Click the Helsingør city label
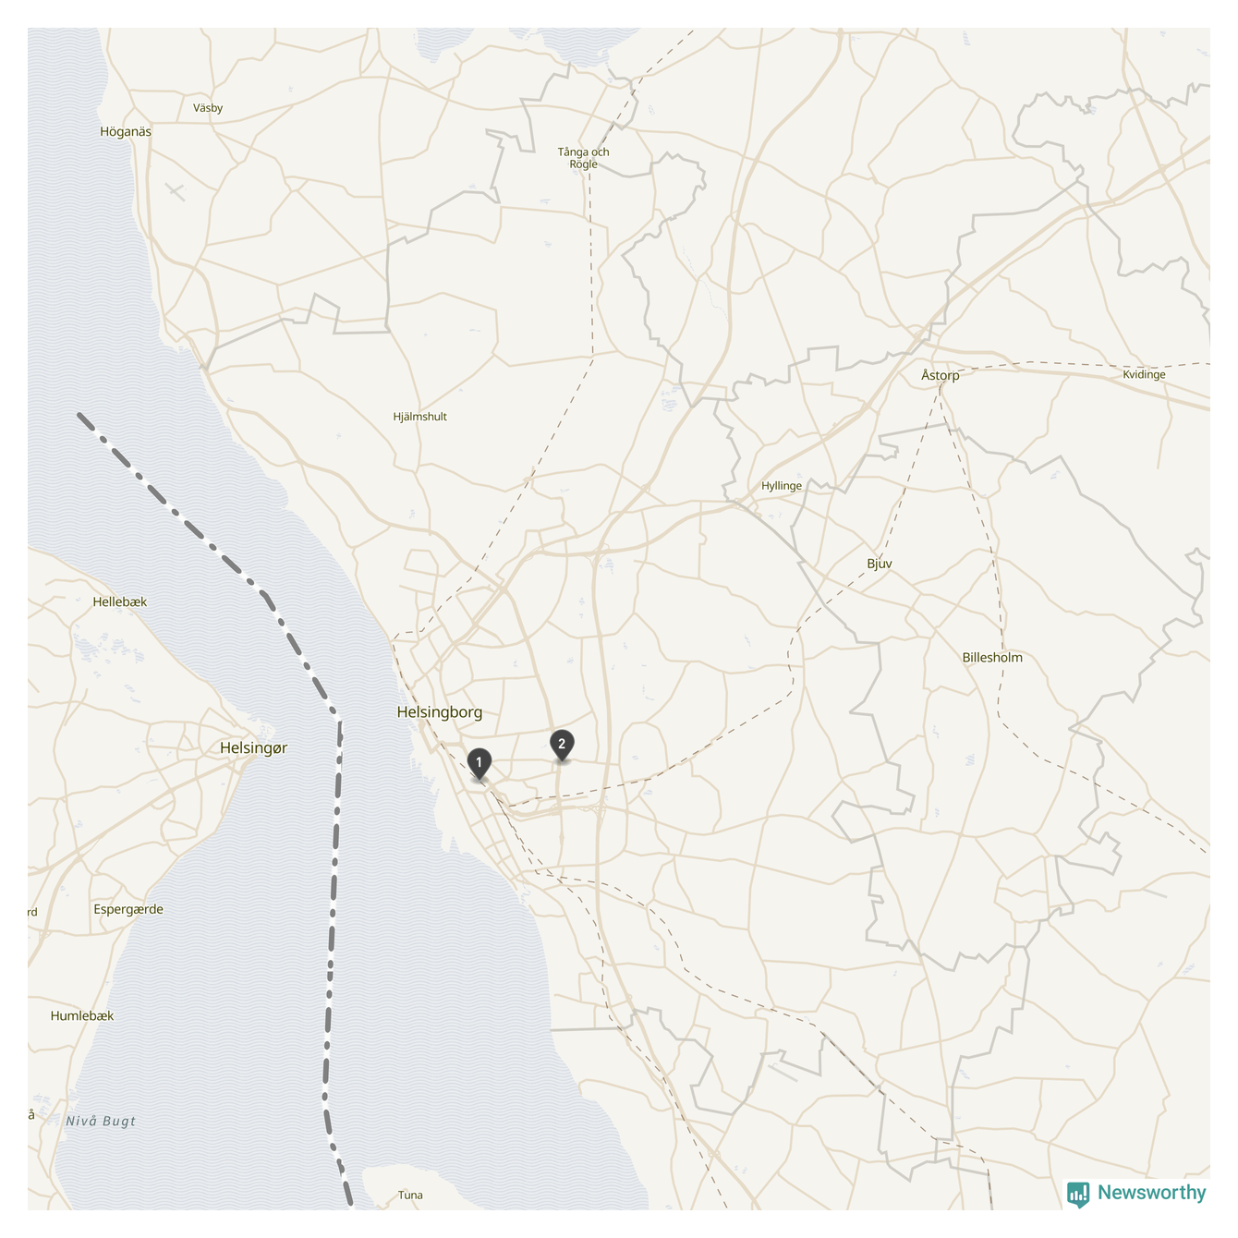The height and width of the screenshot is (1238, 1238). pos(253,748)
